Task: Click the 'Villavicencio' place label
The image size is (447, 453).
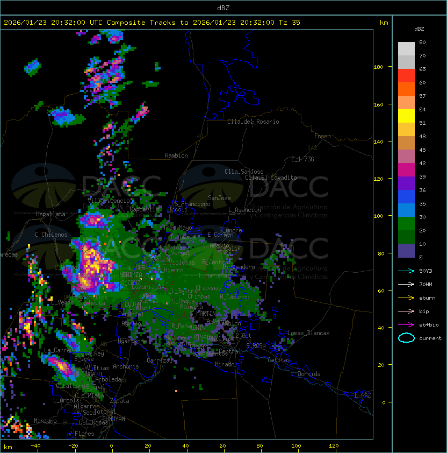Action: tap(109, 201)
